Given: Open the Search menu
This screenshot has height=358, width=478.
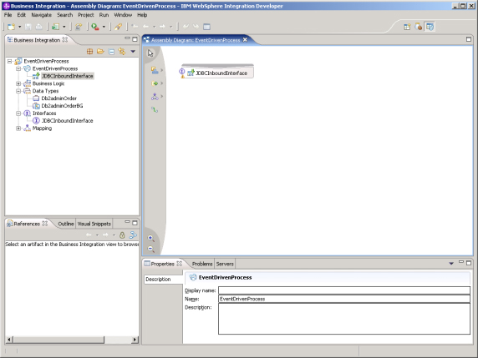Looking at the screenshot, I should (x=65, y=15).
